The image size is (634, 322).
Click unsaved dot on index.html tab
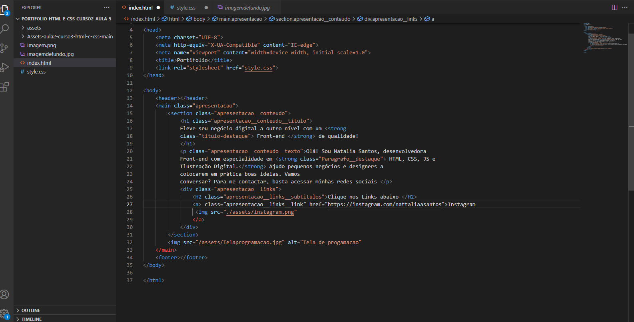158,8
